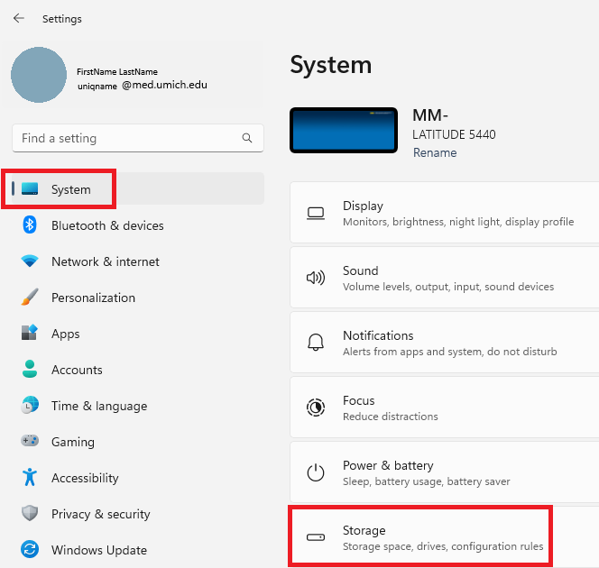Open Storage settings
The width and height of the screenshot is (599, 568).
pos(444,538)
